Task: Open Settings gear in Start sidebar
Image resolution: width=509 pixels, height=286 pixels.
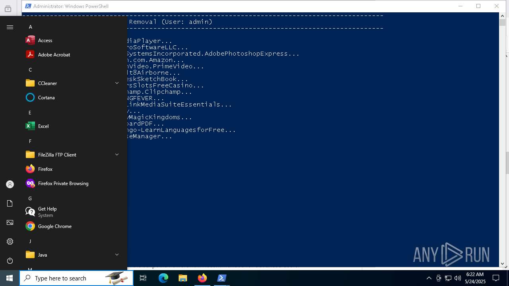Action: 10,242
